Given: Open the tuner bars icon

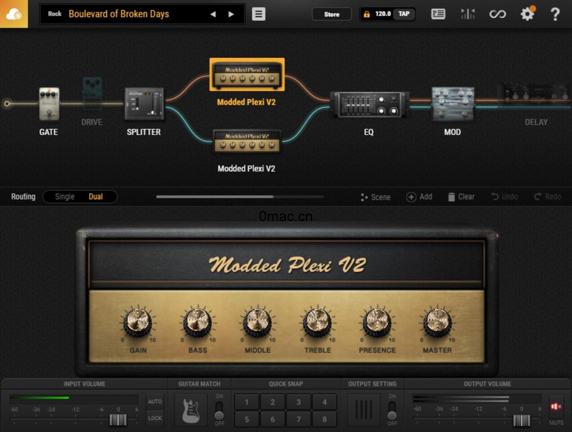Looking at the screenshot, I should click(x=468, y=14).
